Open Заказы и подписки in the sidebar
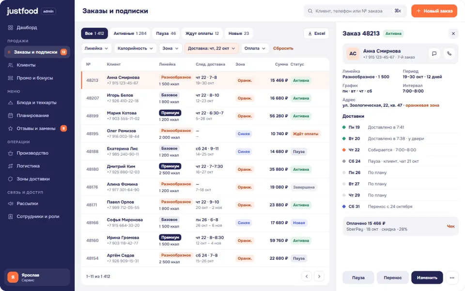Viewport: 465px width, 291px height. (37, 52)
